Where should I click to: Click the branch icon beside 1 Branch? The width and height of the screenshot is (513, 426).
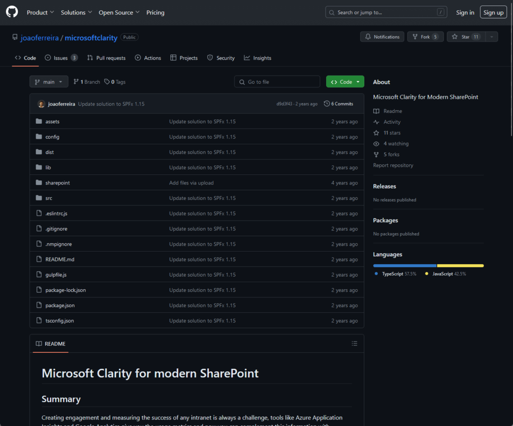click(76, 82)
